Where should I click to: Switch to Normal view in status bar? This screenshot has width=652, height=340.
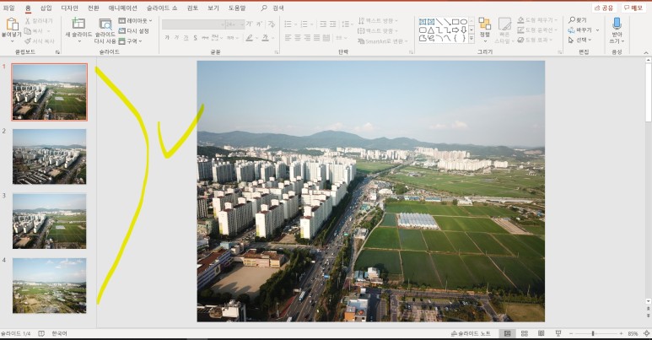click(507, 333)
